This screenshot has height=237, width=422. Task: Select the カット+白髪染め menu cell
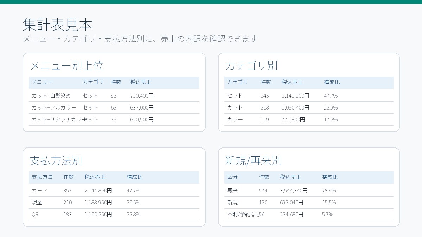(x=51, y=96)
